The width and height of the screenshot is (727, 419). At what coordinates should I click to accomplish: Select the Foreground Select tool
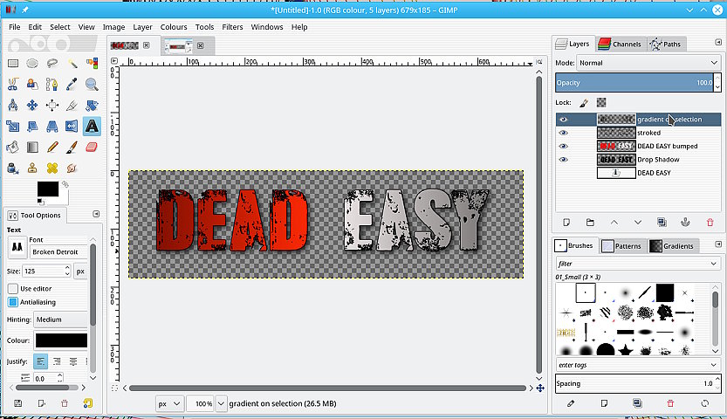coord(32,85)
